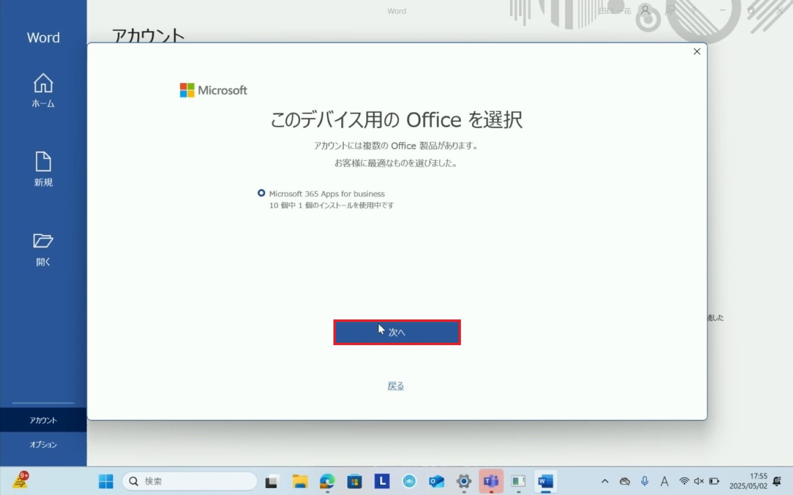Click the microphone tray icon

pos(644,481)
